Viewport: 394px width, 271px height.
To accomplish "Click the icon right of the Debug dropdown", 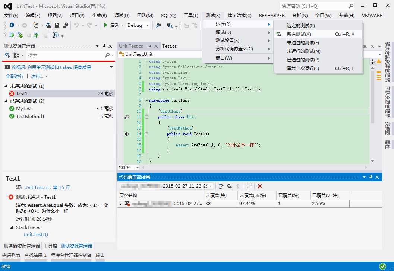I will (158, 25).
